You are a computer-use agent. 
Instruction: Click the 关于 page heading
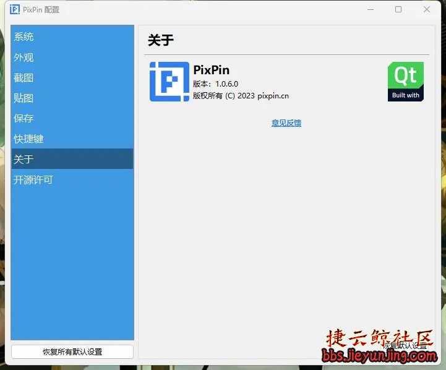click(161, 40)
